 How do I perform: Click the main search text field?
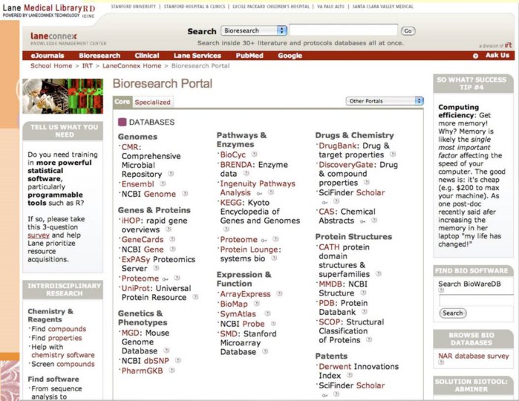(x=342, y=30)
